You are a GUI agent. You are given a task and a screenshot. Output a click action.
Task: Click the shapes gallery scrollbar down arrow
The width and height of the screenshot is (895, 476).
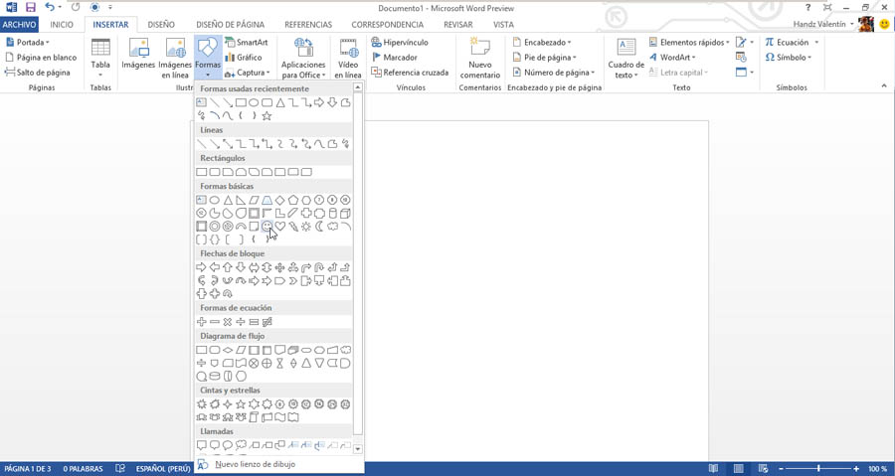358,449
